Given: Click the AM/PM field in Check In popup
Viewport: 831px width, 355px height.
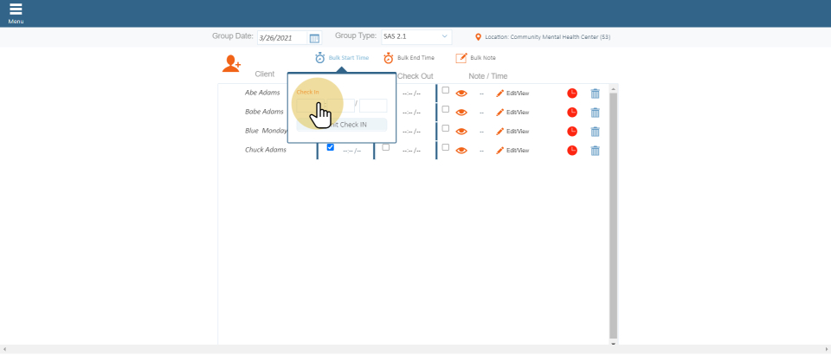Looking at the screenshot, I should pyautogui.click(x=373, y=106).
